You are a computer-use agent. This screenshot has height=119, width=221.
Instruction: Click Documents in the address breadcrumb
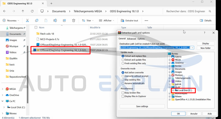[x=59, y=11]
